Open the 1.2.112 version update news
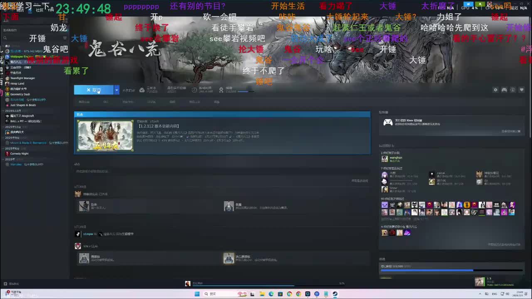Viewport: 532px width, 299px height. click(158, 126)
